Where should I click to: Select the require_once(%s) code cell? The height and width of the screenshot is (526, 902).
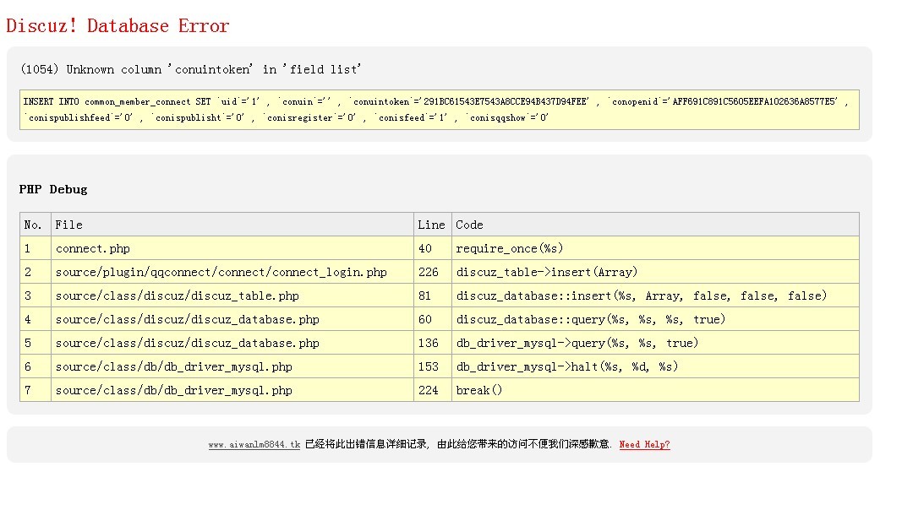pyautogui.click(x=655, y=248)
